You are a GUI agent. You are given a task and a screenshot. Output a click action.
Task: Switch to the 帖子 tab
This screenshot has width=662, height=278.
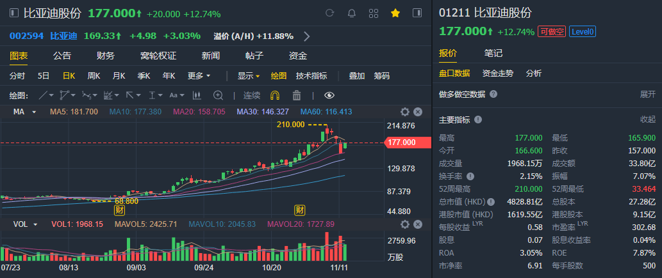click(254, 56)
